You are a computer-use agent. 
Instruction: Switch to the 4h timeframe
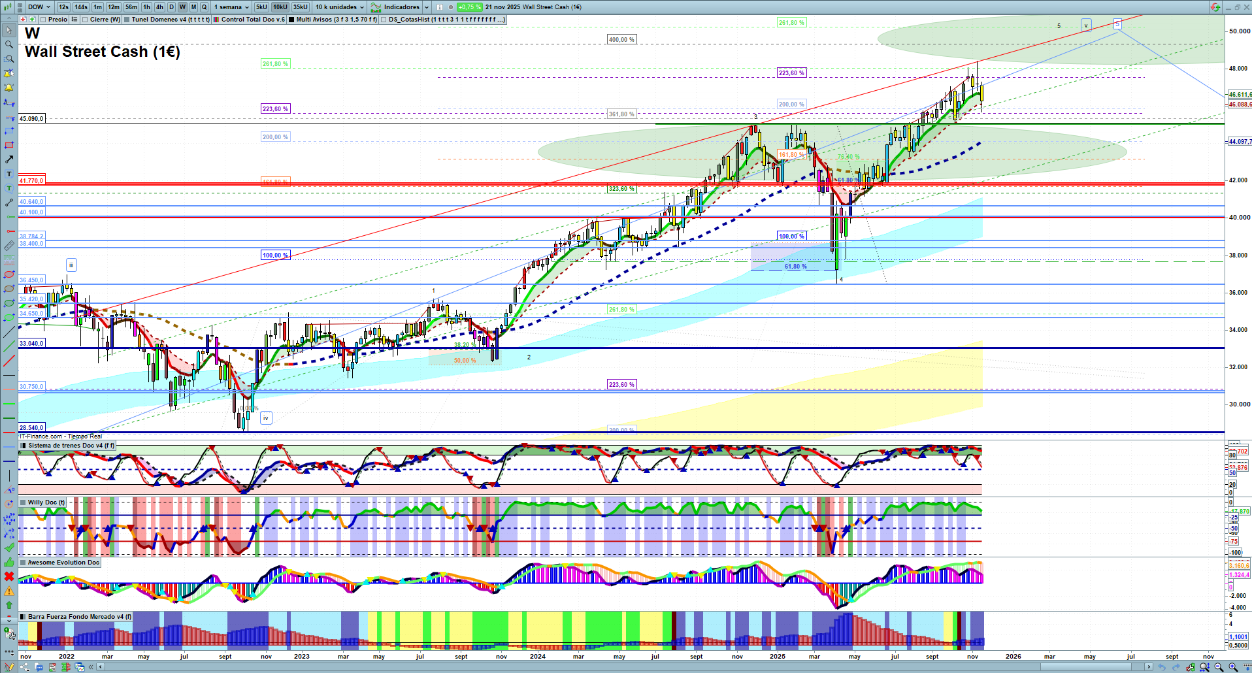pyautogui.click(x=159, y=7)
